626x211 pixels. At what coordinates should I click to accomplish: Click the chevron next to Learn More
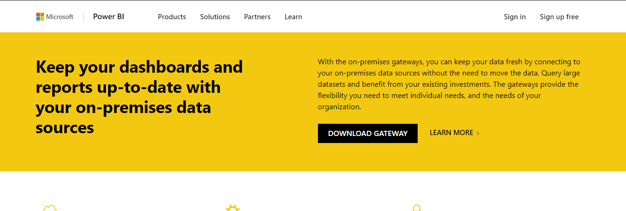(478, 133)
